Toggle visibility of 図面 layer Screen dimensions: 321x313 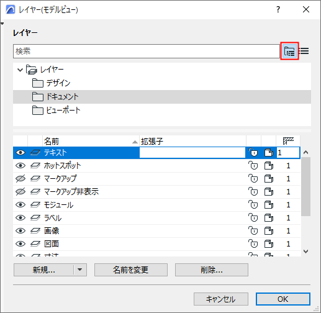20,244
